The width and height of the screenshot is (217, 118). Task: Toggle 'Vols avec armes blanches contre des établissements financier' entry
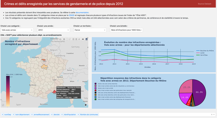point(115,93)
